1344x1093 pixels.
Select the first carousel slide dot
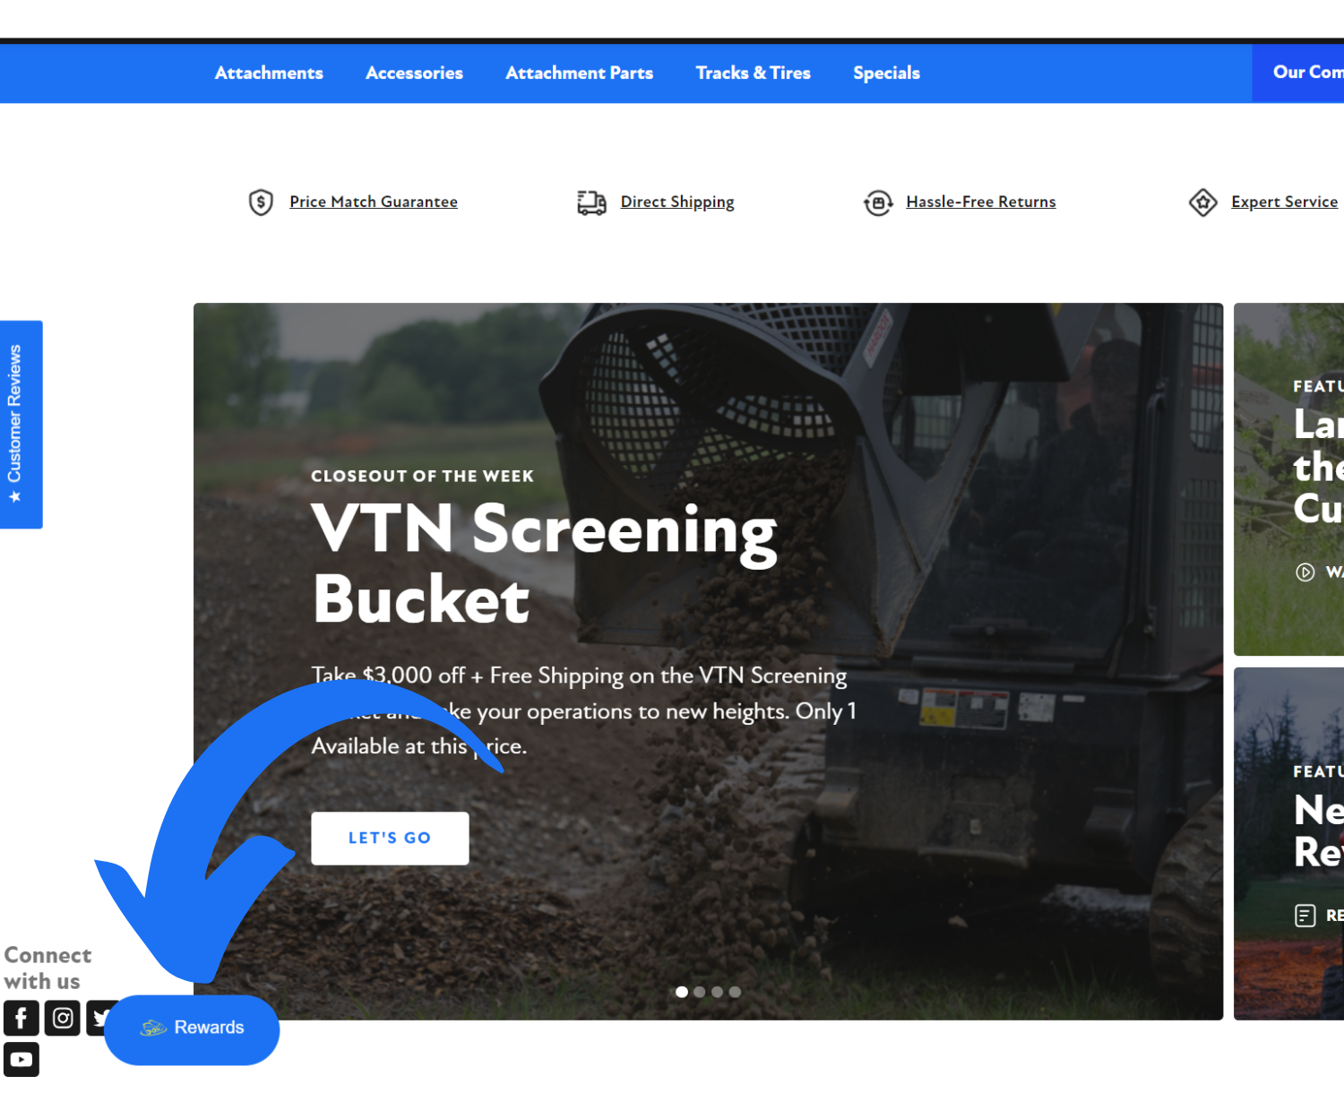point(682,992)
